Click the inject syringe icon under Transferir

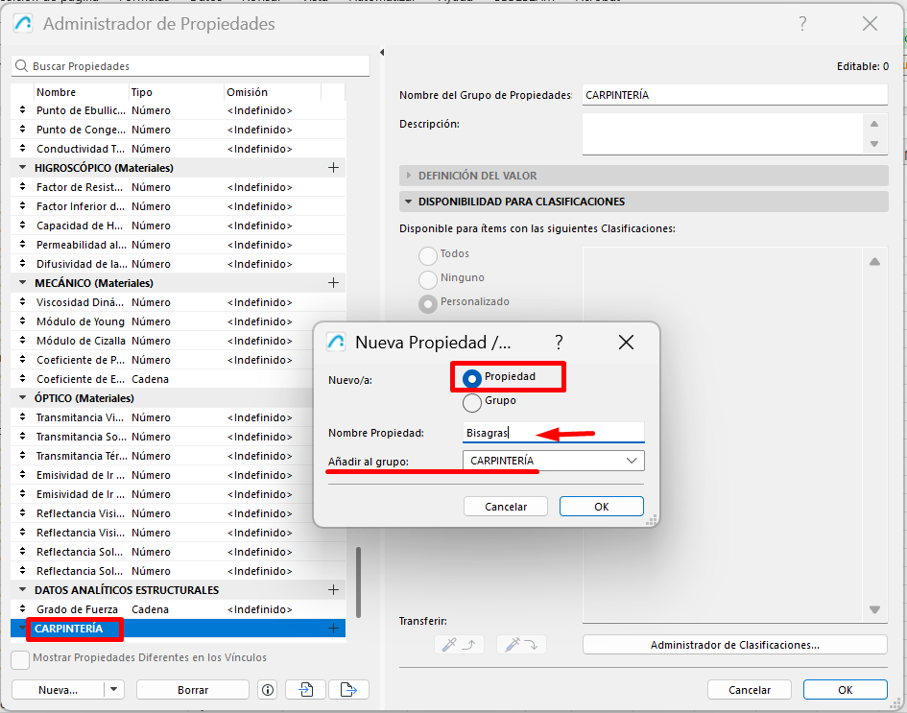pos(521,645)
